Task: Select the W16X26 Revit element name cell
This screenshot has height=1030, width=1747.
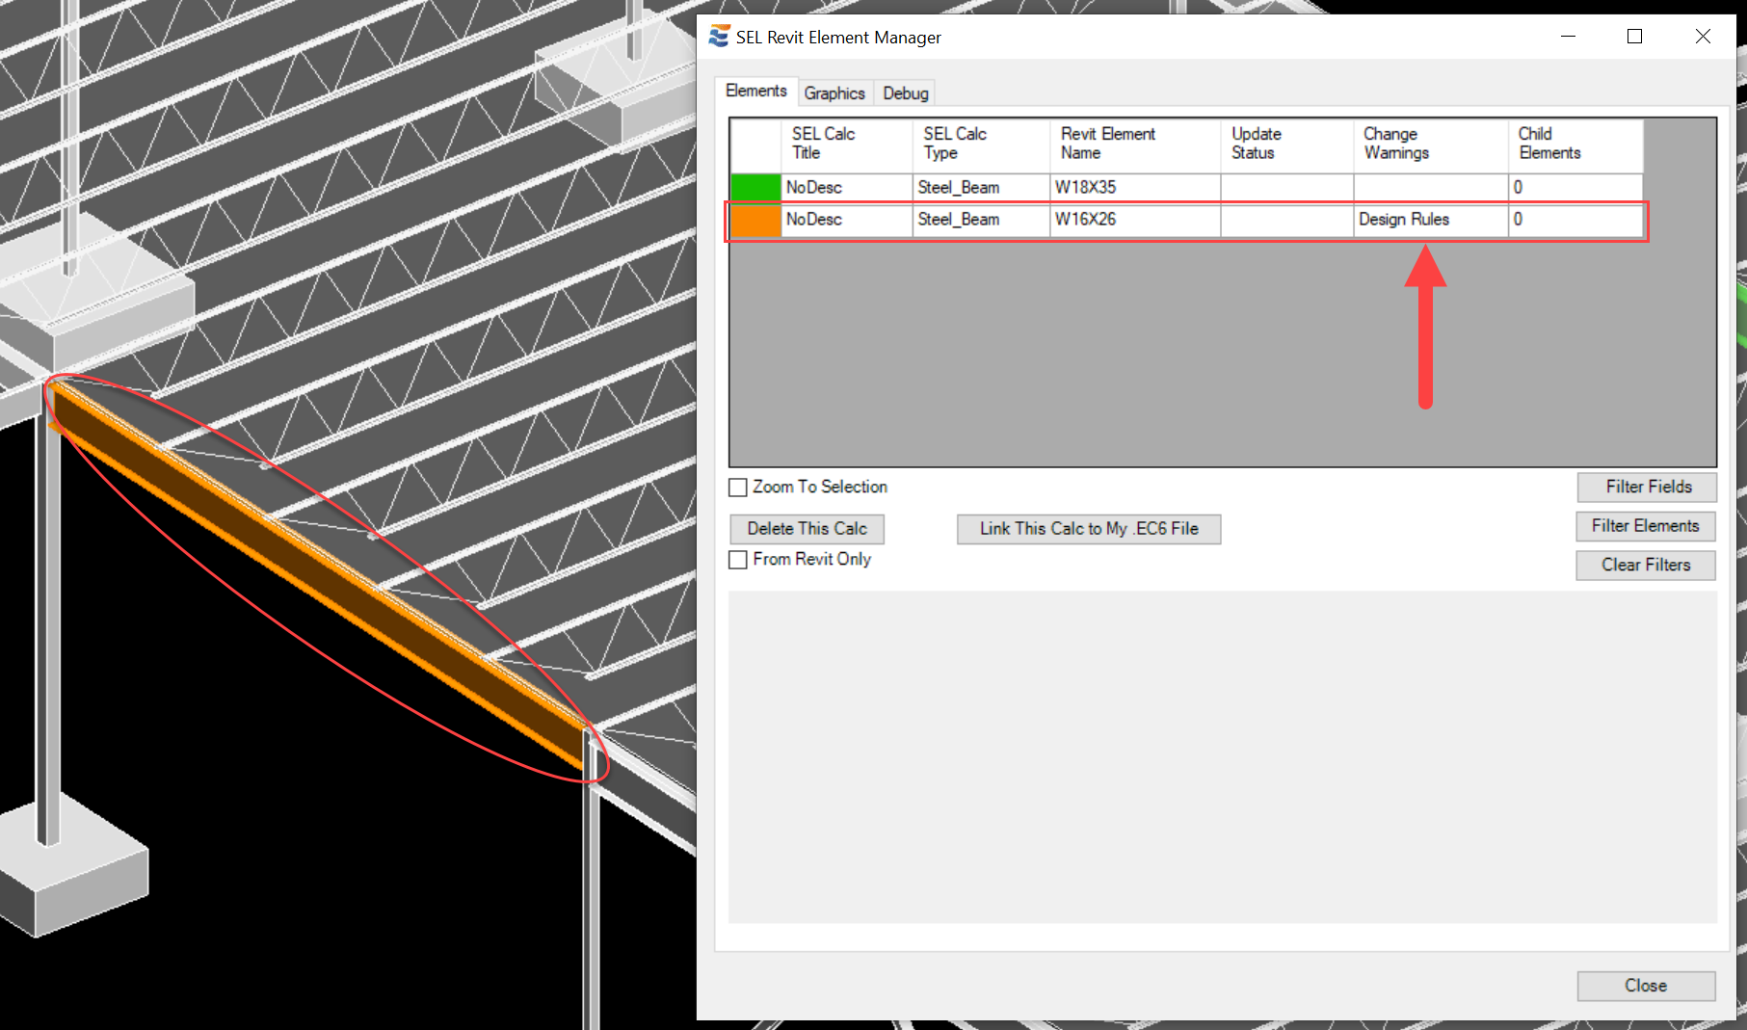Action: (x=1135, y=220)
